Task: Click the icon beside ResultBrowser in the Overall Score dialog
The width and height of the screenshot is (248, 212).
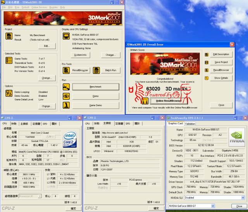Action: 207,70
